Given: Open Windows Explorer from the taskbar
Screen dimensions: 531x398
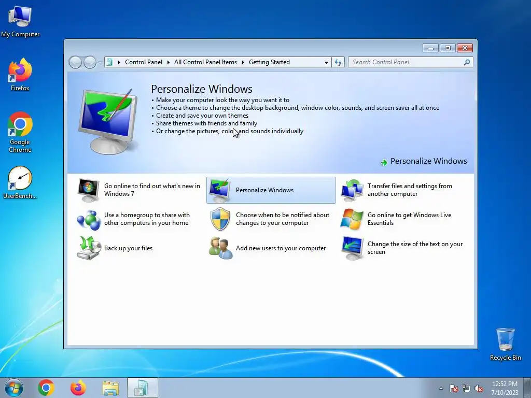Looking at the screenshot, I should point(110,388).
